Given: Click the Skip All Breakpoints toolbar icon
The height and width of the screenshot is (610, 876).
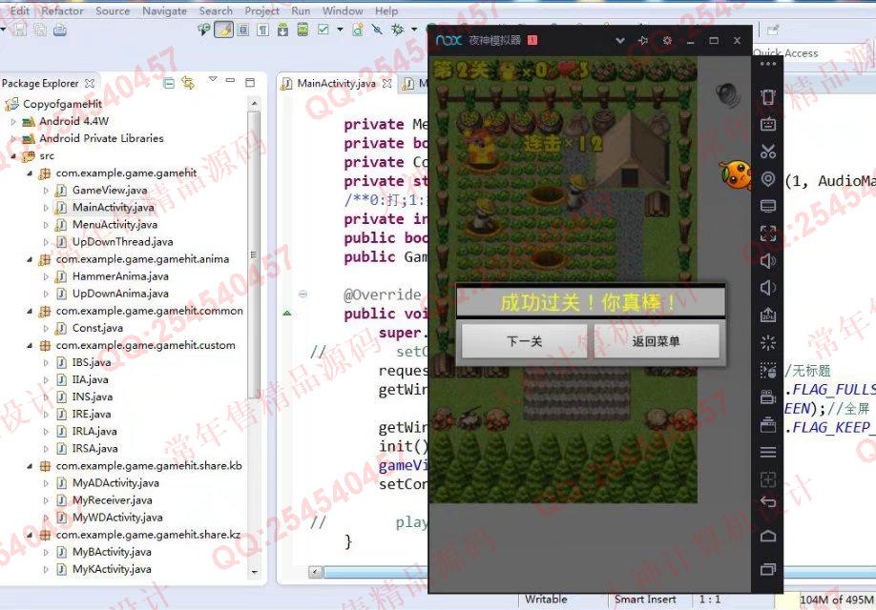Looking at the screenshot, I should coord(378,30).
